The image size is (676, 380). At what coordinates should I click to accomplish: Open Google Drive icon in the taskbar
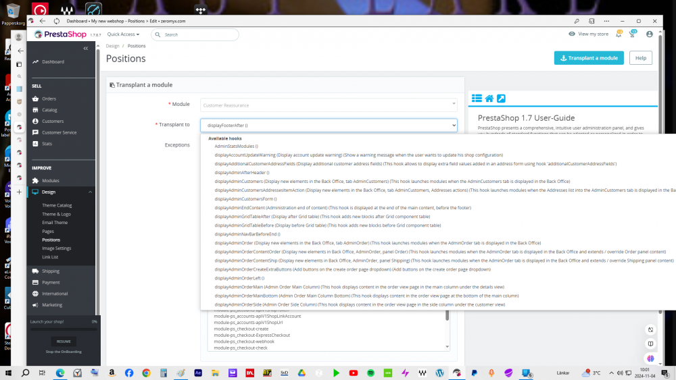point(301,373)
